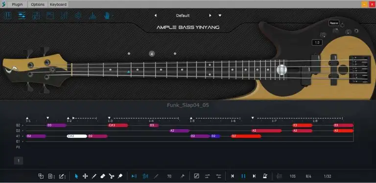This screenshot has height=183, width=376.
Task: Click the FX row label
Action: [18, 147]
